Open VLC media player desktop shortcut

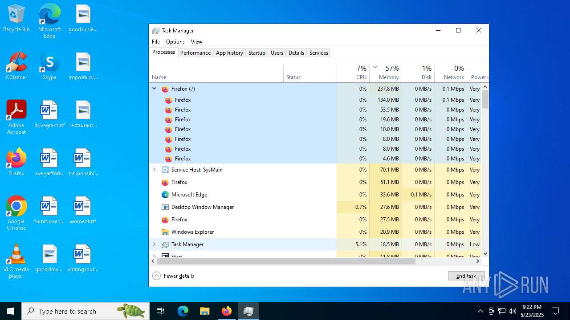[x=16, y=262]
